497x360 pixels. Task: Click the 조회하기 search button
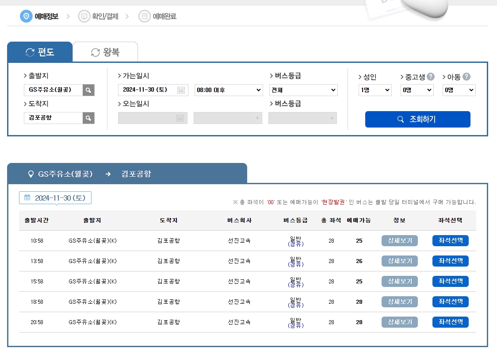417,119
